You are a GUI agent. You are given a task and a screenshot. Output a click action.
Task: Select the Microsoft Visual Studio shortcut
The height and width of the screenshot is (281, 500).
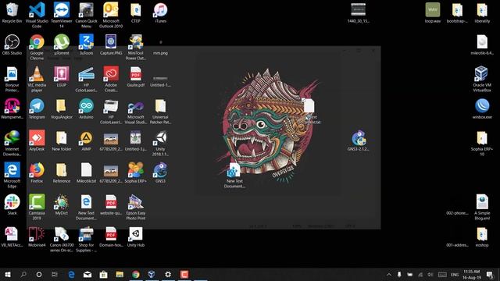[x=136, y=111]
